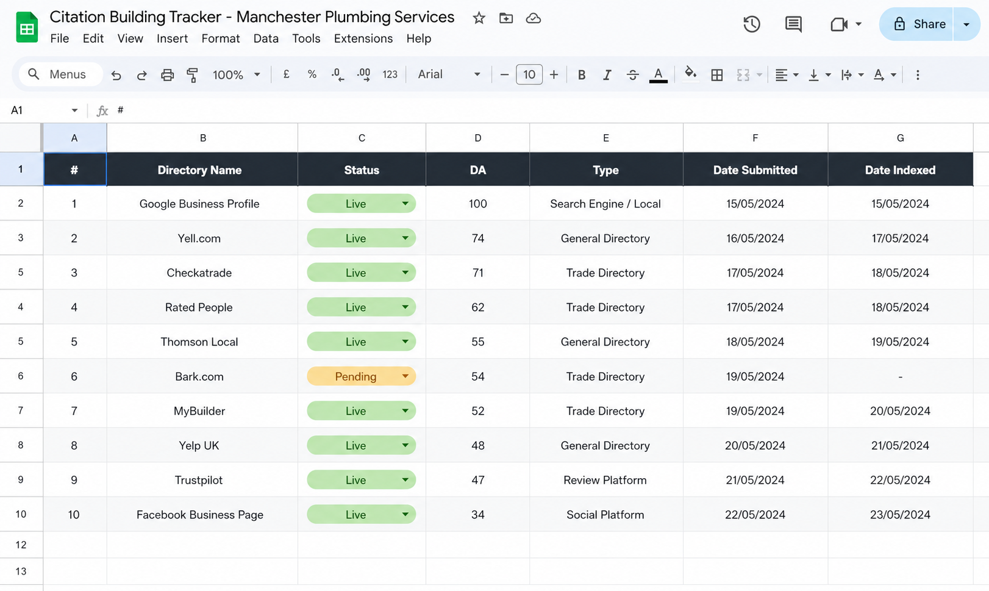Open the Extensions menu
The width and height of the screenshot is (989, 591).
click(x=363, y=38)
